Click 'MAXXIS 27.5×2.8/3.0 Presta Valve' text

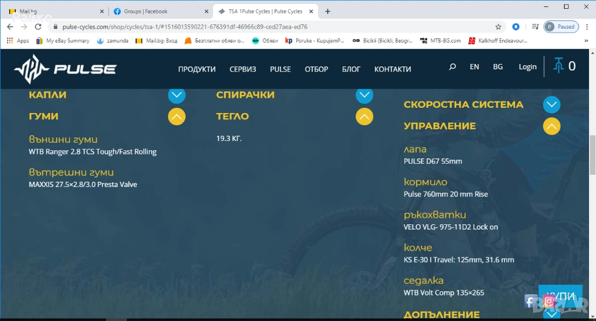pyautogui.click(x=83, y=185)
